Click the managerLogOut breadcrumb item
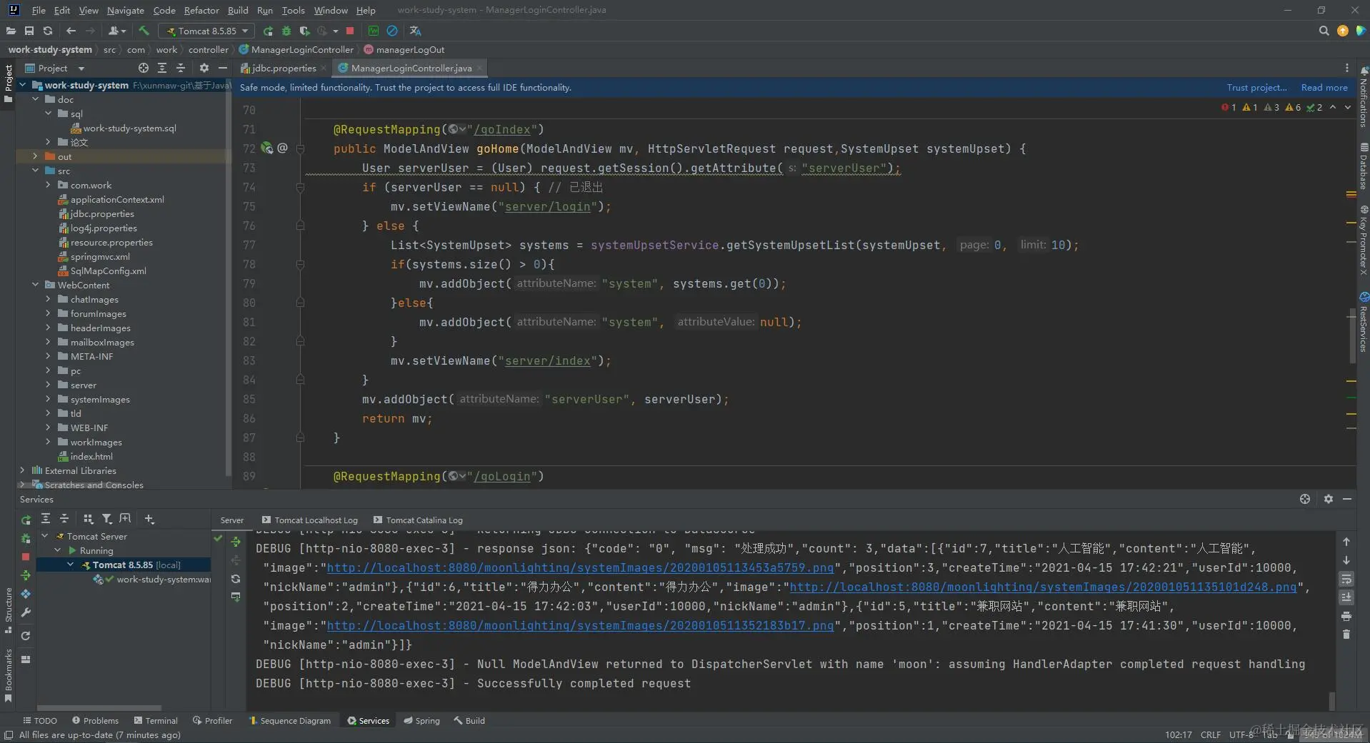The height and width of the screenshot is (743, 1370). tap(404, 49)
